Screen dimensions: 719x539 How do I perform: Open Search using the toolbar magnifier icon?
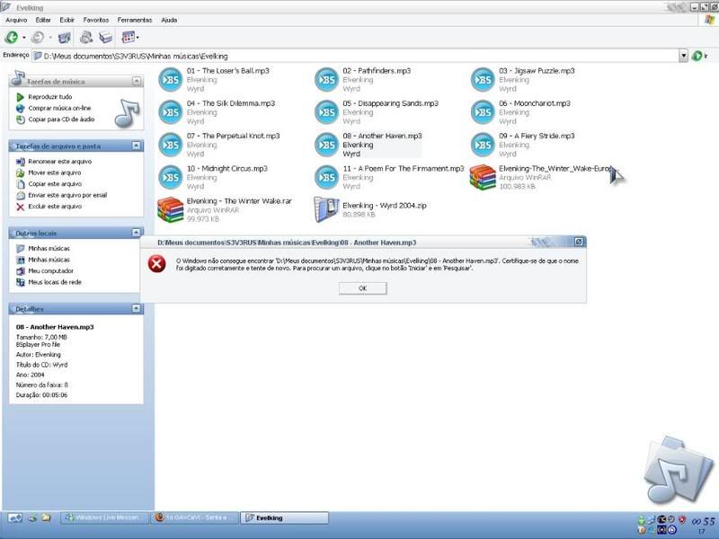(x=85, y=38)
